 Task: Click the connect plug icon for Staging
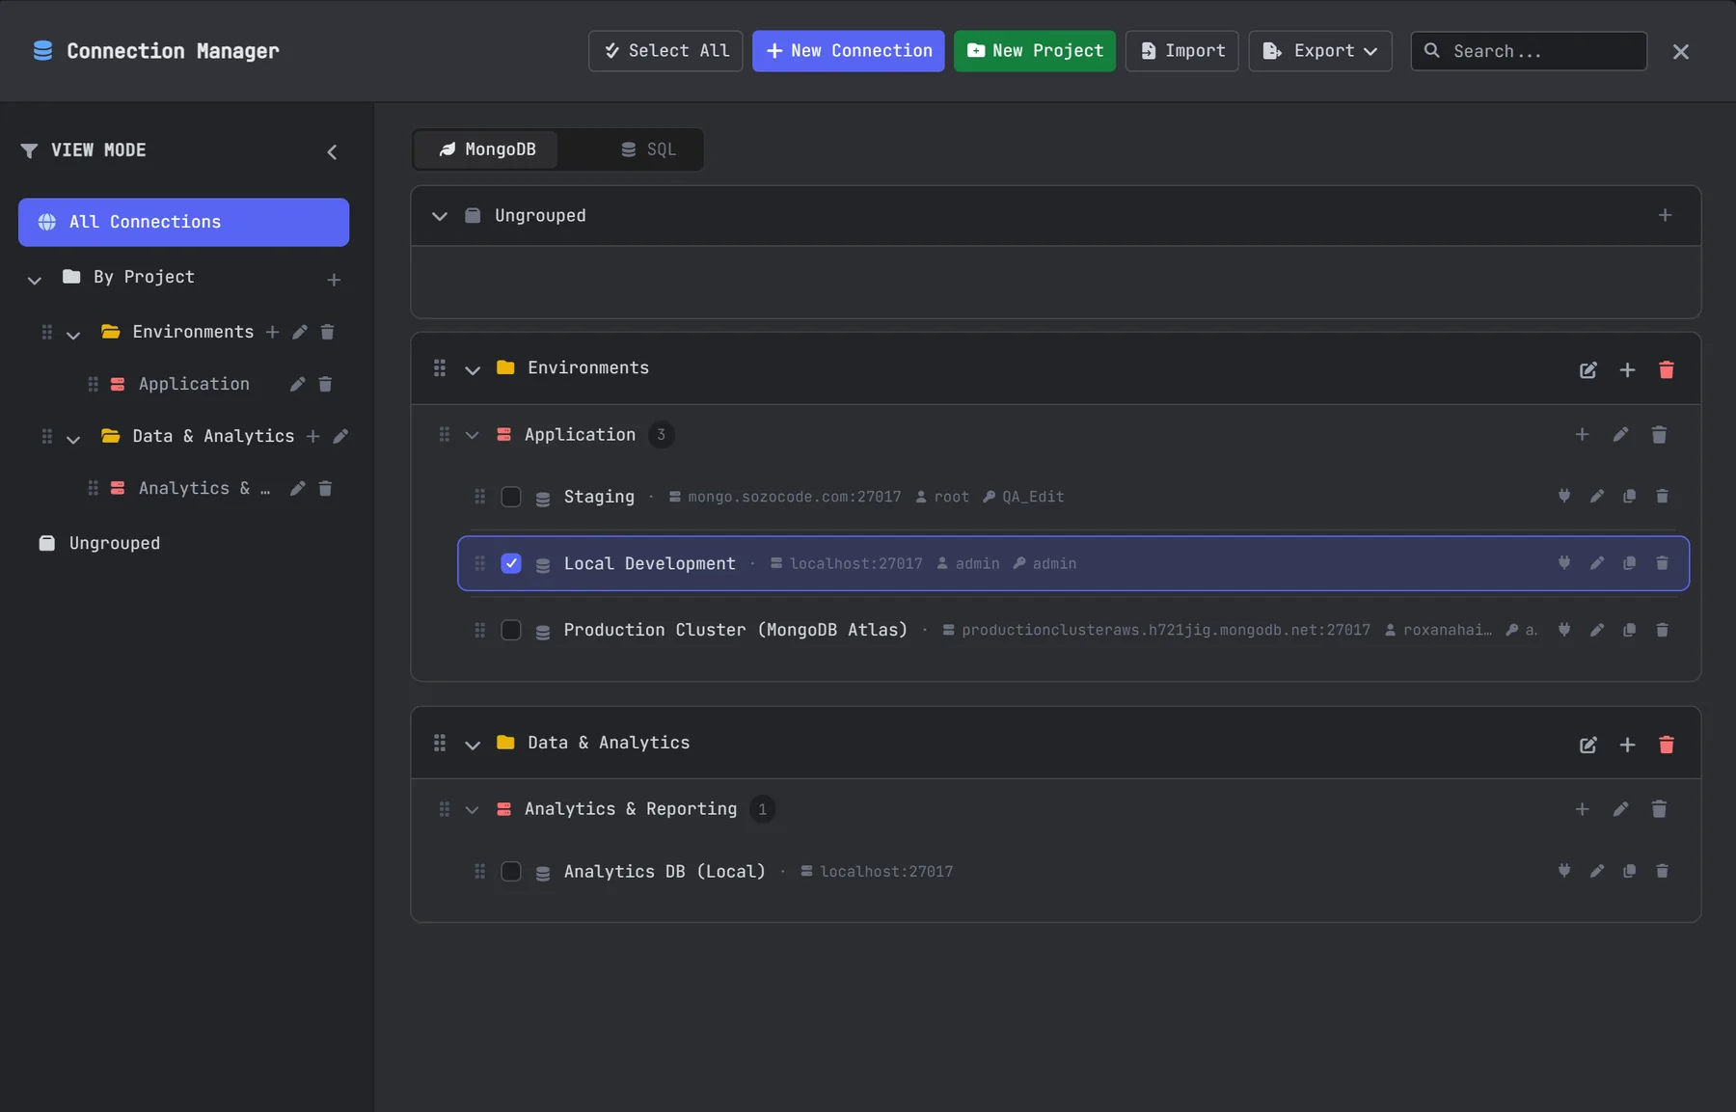click(x=1564, y=496)
